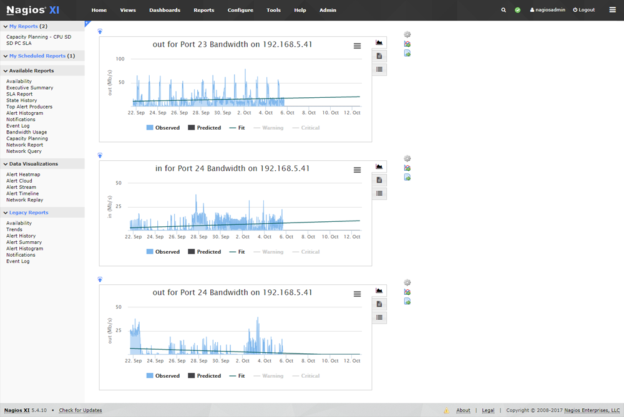Click the search magnifier icon in header

click(504, 10)
